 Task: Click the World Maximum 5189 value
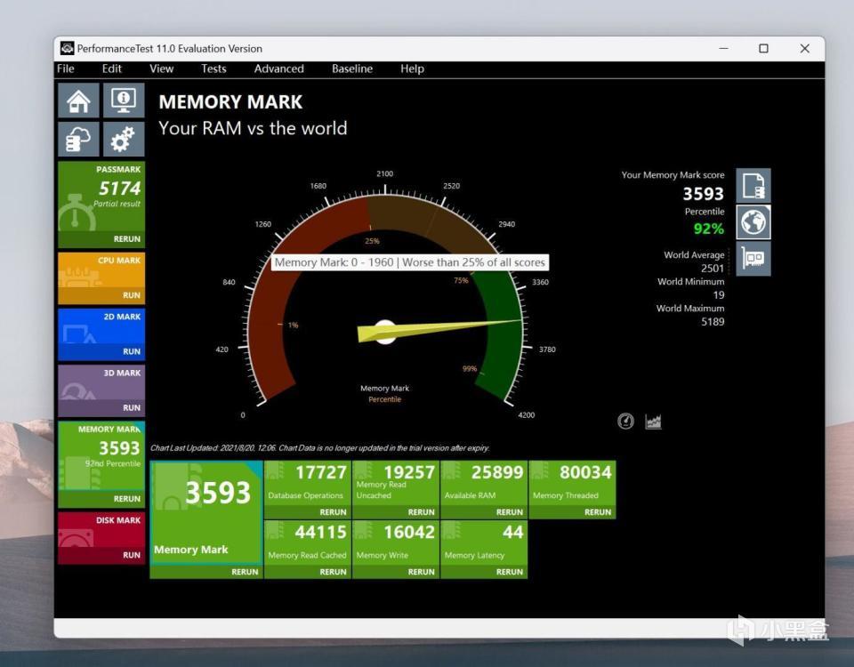click(713, 321)
